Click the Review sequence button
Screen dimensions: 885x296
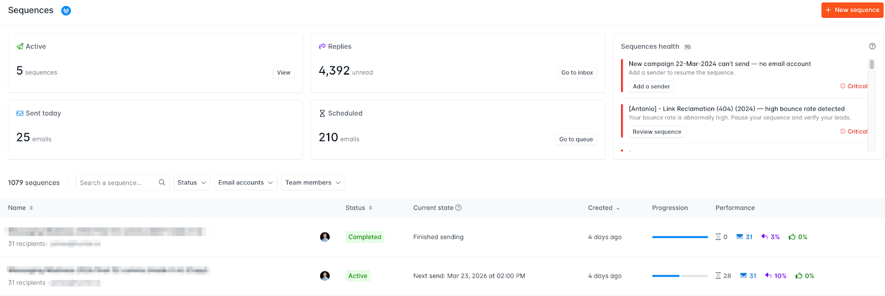coord(657,132)
